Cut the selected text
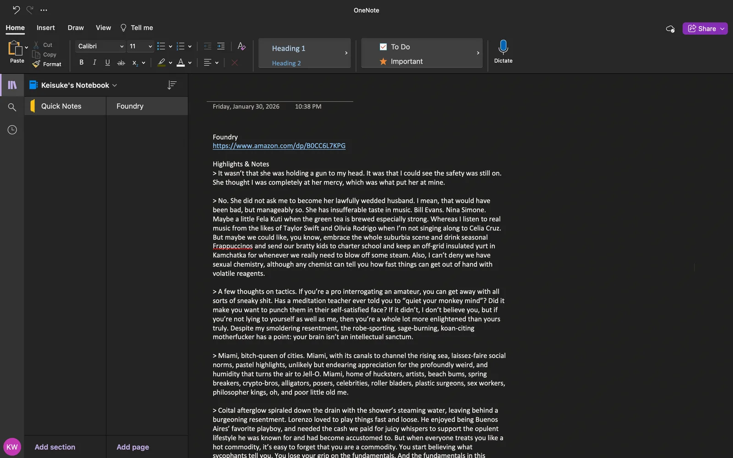Image resolution: width=733 pixels, height=458 pixels. pyautogui.click(x=43, y=45)
